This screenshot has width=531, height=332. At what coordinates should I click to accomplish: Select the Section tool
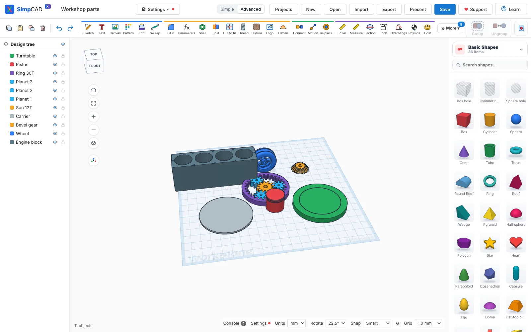pyautogui.click(x=370, y=29)
